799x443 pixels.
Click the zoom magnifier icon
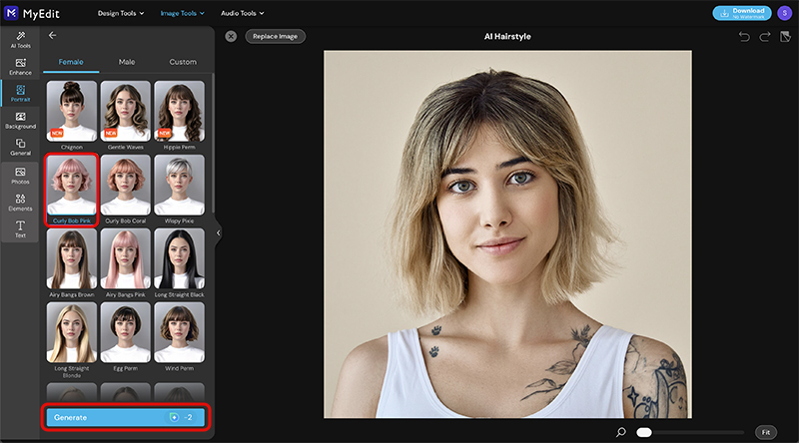tap(620, 432)
